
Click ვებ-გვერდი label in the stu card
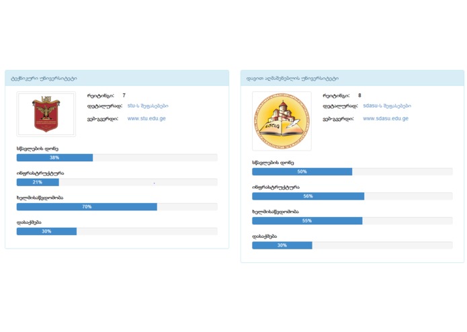pos(103,119)
